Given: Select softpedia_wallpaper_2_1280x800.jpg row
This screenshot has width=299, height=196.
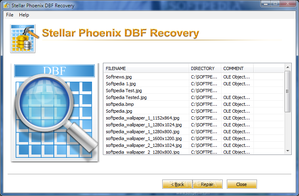Looking at the screenshot, I should tap(194, 152).
